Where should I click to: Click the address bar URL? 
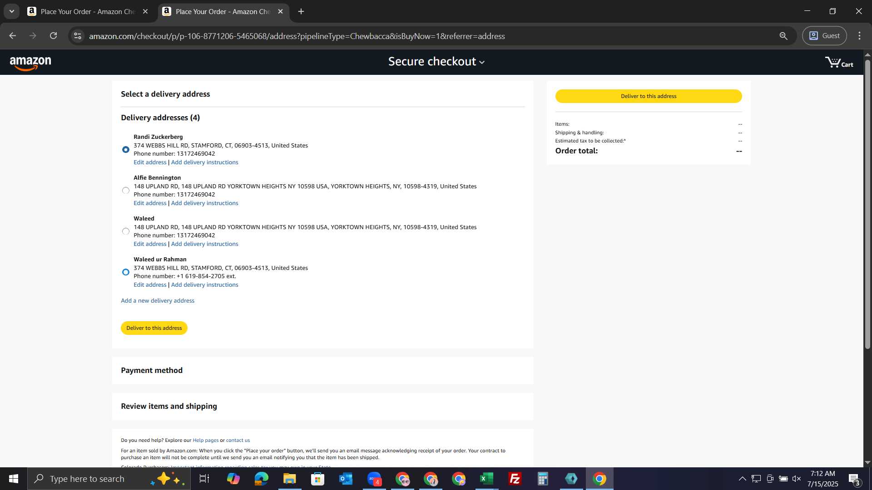[x=297, y=36]
